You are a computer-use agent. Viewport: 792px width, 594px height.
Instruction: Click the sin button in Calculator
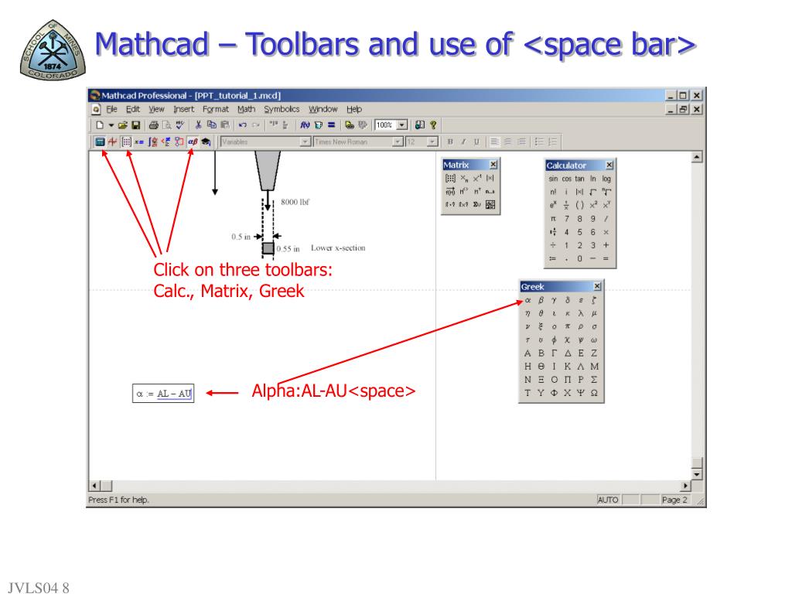553,179
